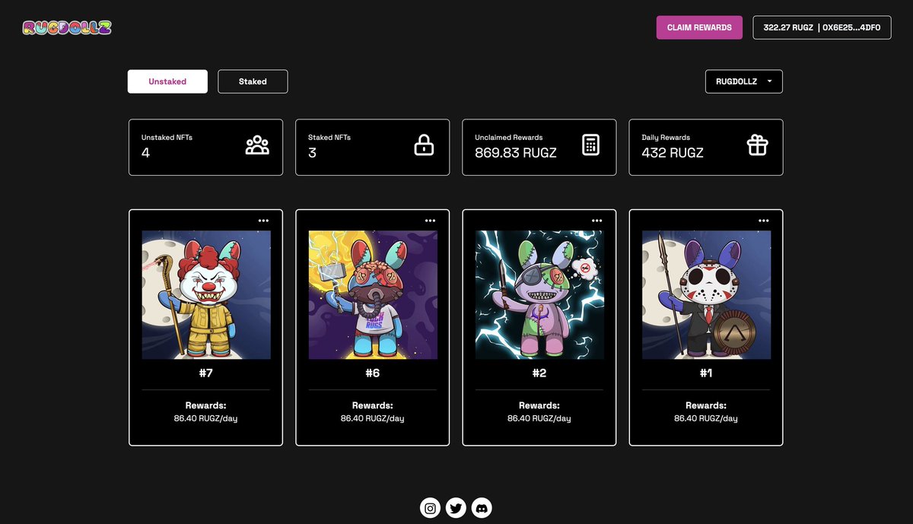Click the #2 card title
Screen dimensions: 913x524
tap(539, 373)
